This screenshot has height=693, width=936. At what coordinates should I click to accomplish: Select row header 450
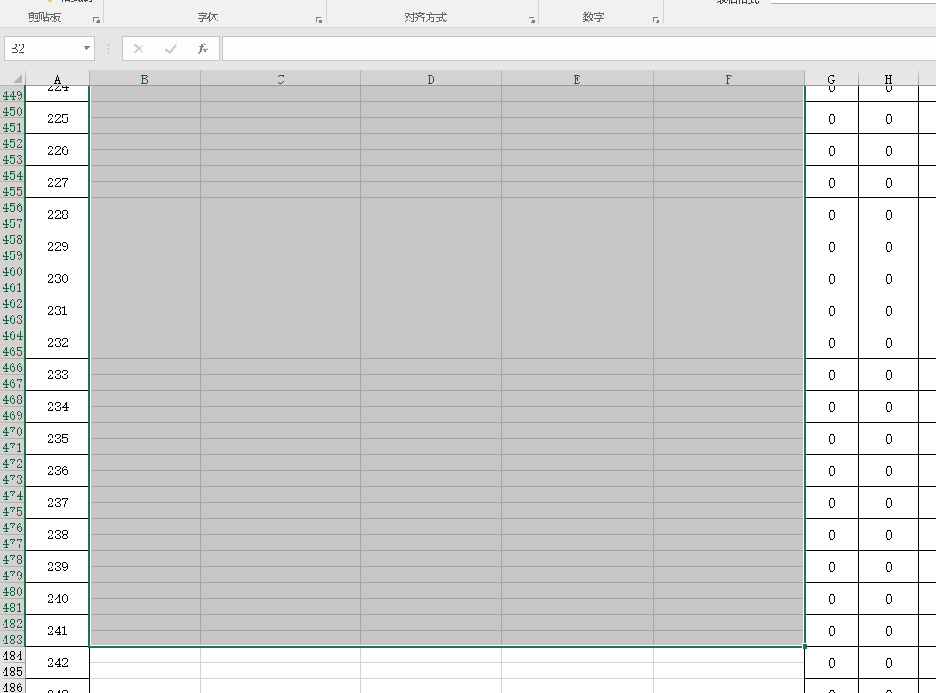12,111
